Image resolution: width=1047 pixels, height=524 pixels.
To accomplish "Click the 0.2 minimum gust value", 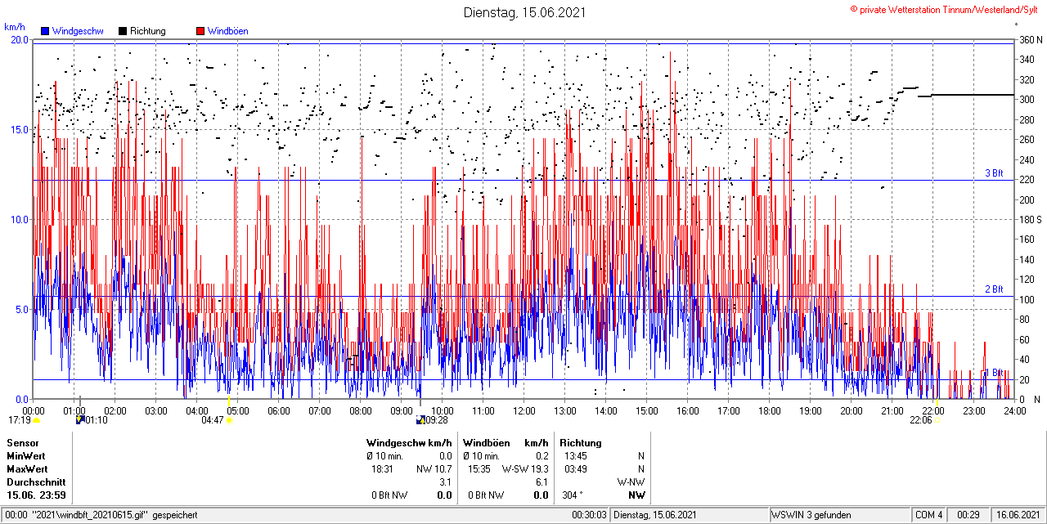I will tap(541, 456).
